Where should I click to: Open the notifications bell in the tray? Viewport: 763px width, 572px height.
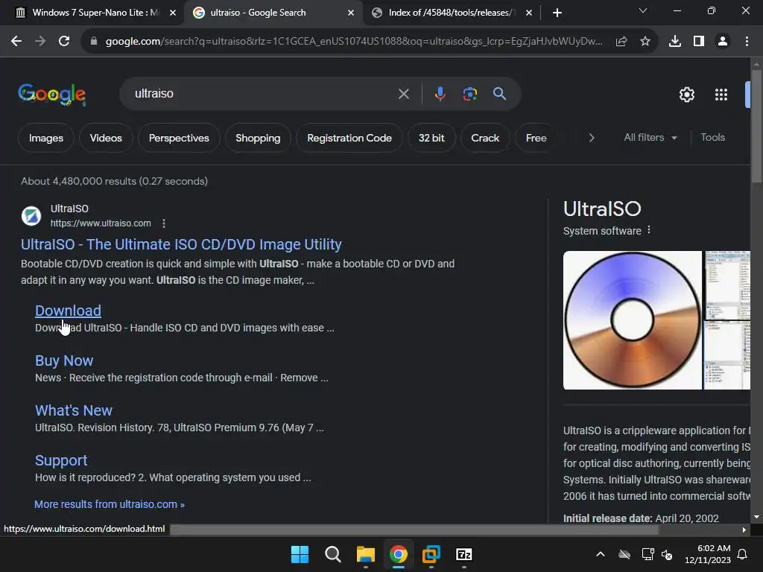743,554
